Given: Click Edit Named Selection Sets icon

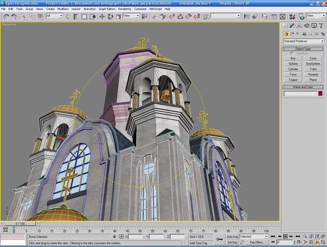Looking at the screenshot, I should (x=206, y=17).
